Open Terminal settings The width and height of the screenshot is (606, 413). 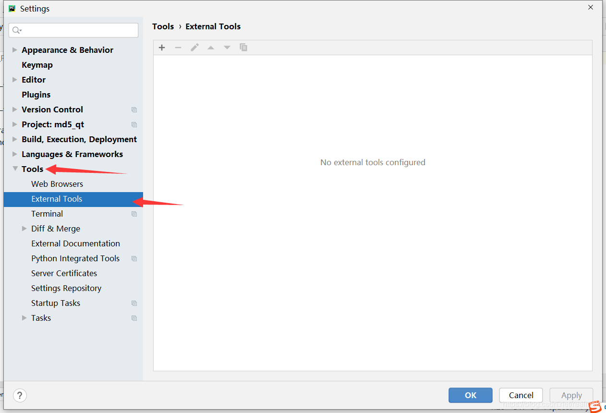coord(47,214)
